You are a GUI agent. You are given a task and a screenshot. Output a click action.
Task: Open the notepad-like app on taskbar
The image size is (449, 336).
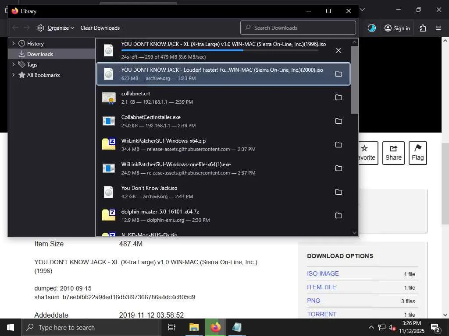click(x=237, y=327)
